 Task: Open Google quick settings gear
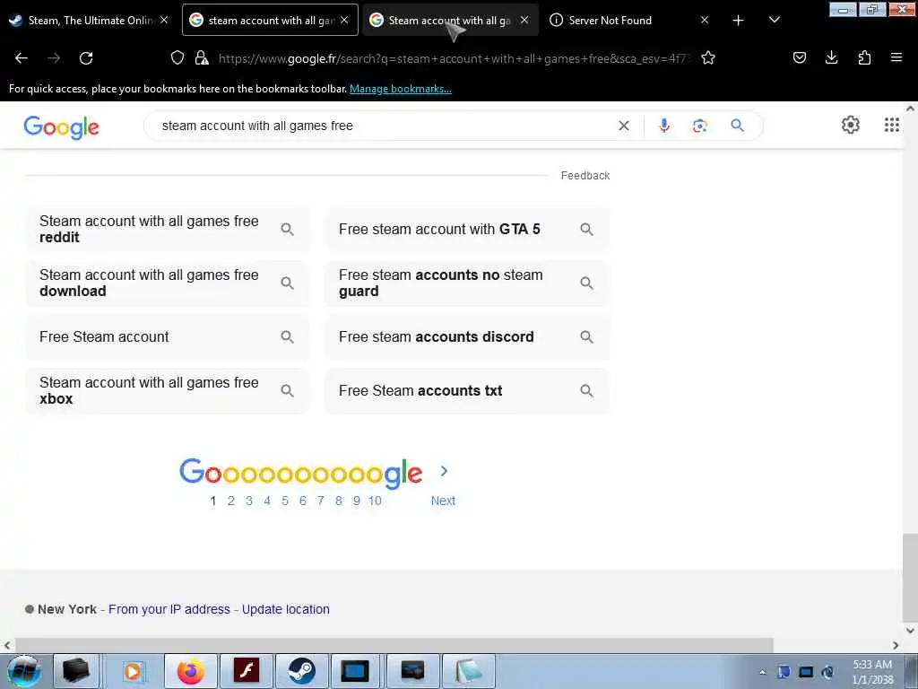point(850,124)
